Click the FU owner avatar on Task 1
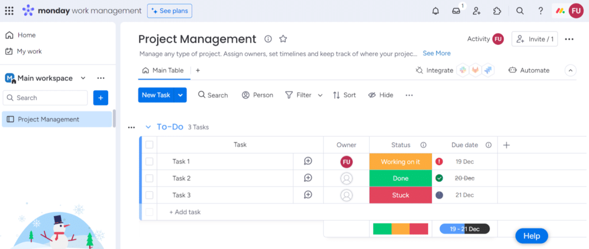 (346, 162)
